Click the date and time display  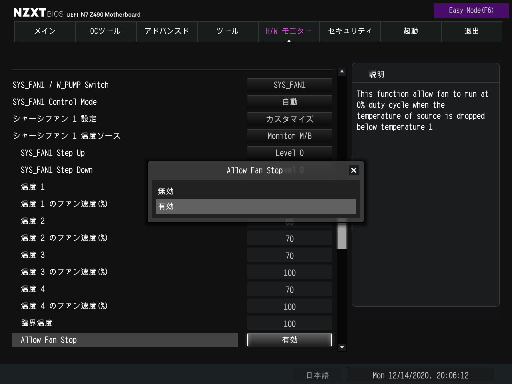[x=420, y=375]
